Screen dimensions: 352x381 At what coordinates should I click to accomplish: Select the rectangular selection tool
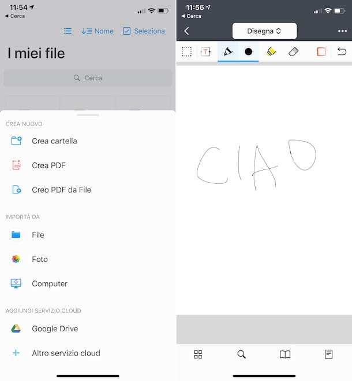[x=186, y=51]
